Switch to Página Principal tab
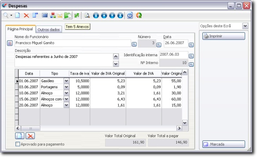This screenshot has width=257, height=158. pyautogui.click(x=20, y=29)
